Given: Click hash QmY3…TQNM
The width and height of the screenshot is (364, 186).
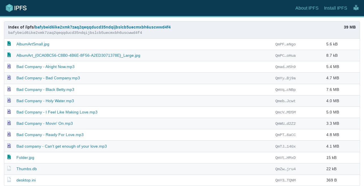Looking at the screenshot, I should pyautogui.click(x=285, y=180).
